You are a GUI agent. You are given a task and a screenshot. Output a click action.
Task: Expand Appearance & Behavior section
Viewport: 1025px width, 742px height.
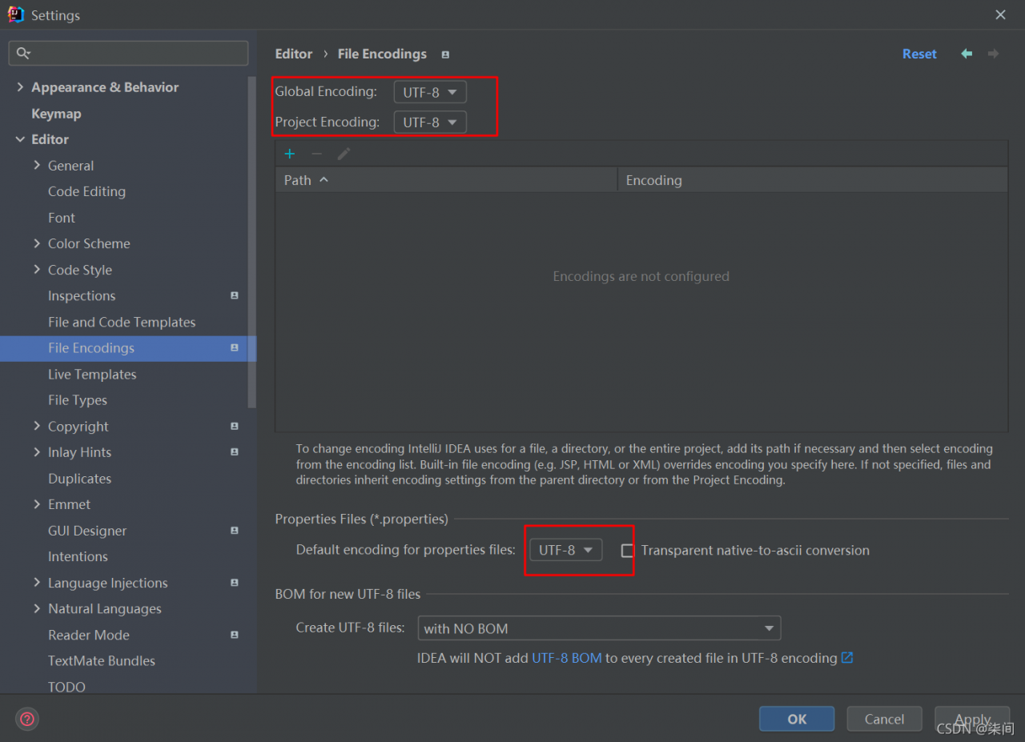coord(20,87)
